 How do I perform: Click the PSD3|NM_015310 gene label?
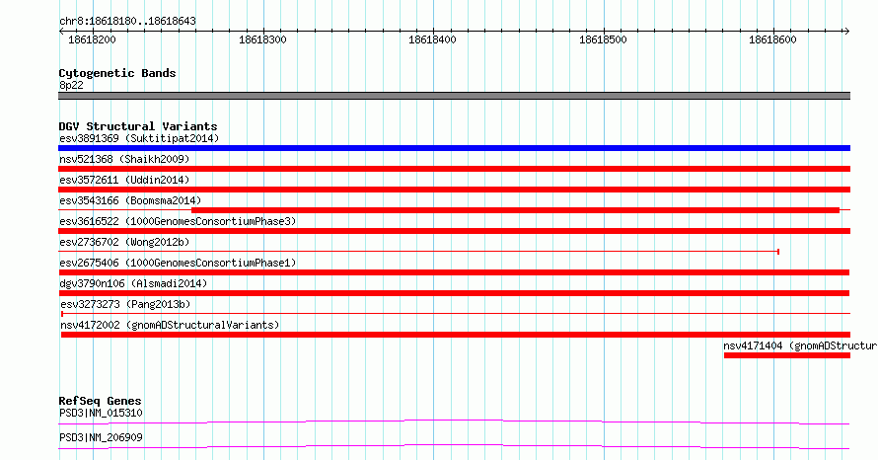click(101, 413)
